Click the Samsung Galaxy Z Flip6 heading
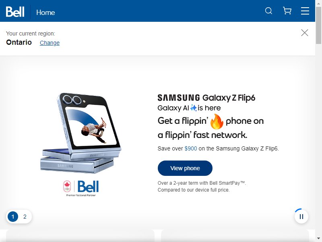The height and width of the screenshot is (242, 322). 206,98
